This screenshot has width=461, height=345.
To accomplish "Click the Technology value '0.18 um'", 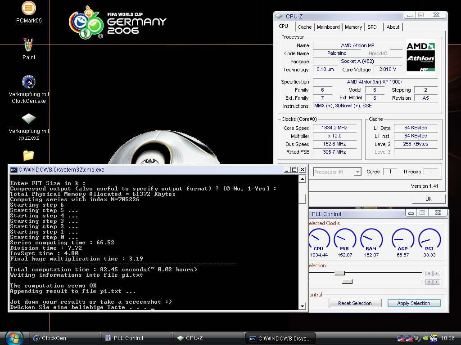I will coord(325,69).
